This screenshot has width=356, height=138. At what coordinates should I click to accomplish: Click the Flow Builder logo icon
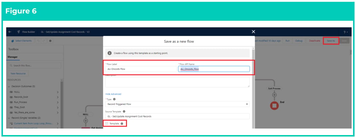[19, 32]
